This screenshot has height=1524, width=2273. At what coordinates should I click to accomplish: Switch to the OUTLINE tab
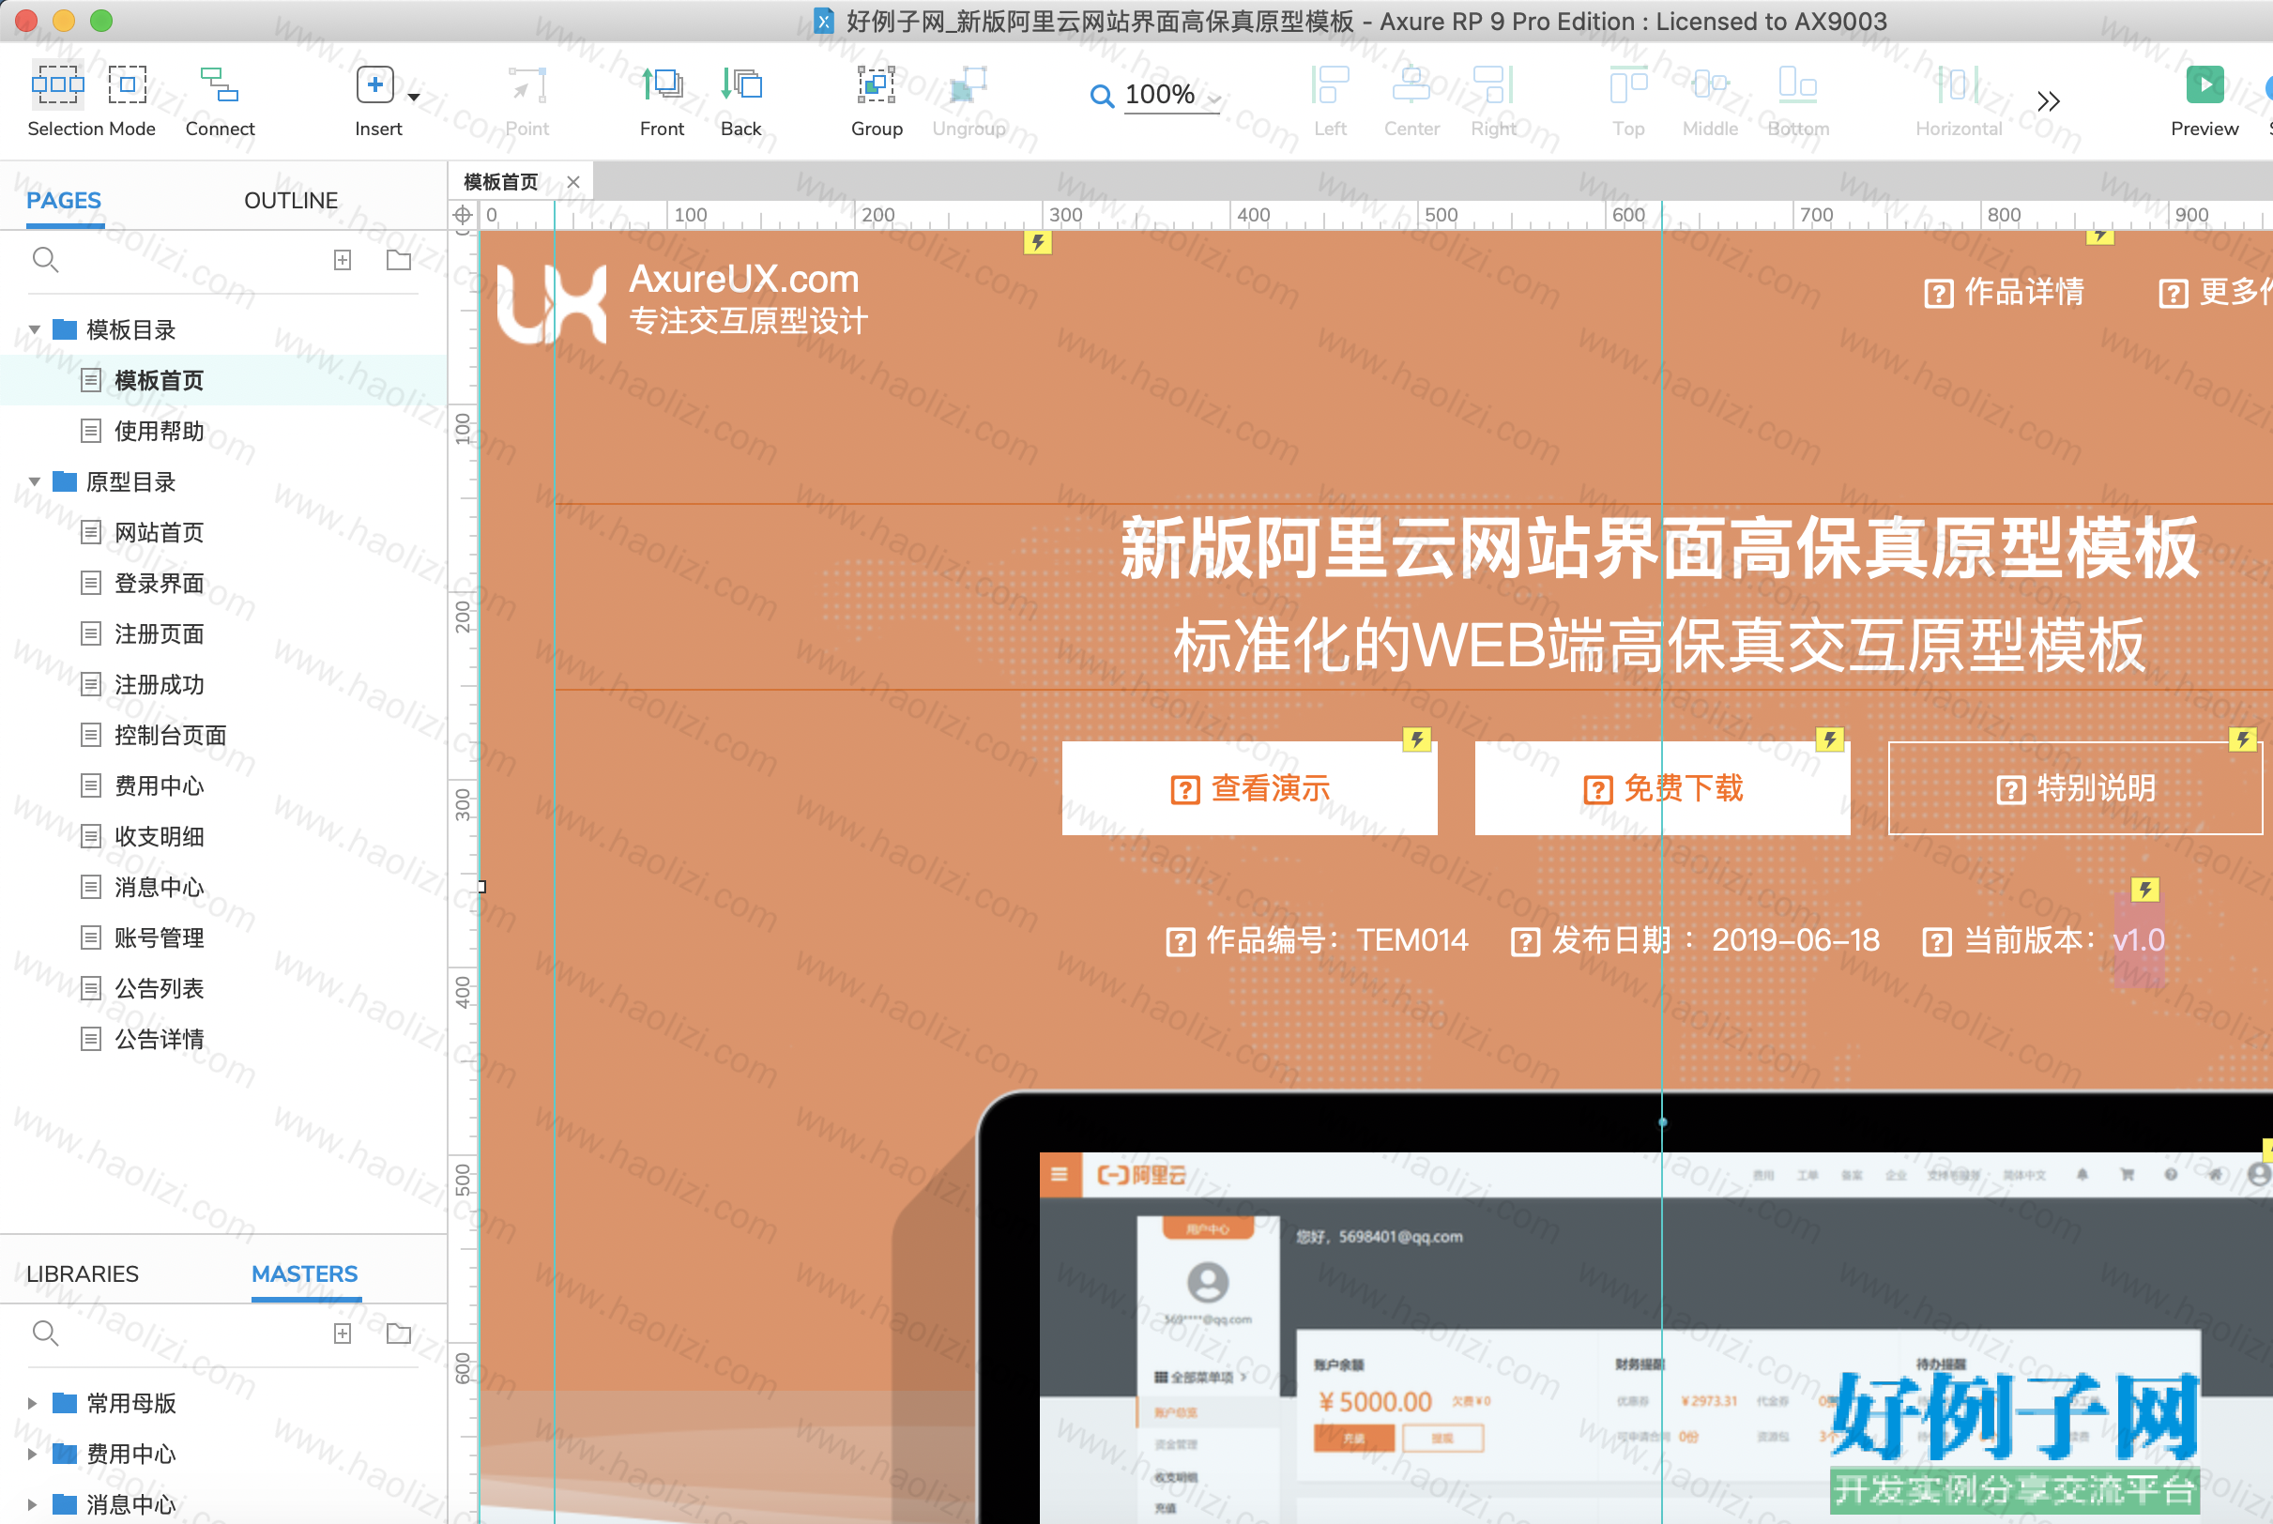pyautogui.click(x=291, y=200)
